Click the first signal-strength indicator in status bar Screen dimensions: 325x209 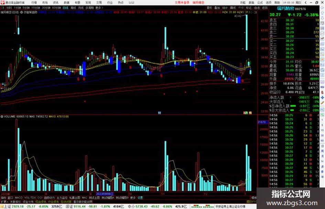(196, 207)
